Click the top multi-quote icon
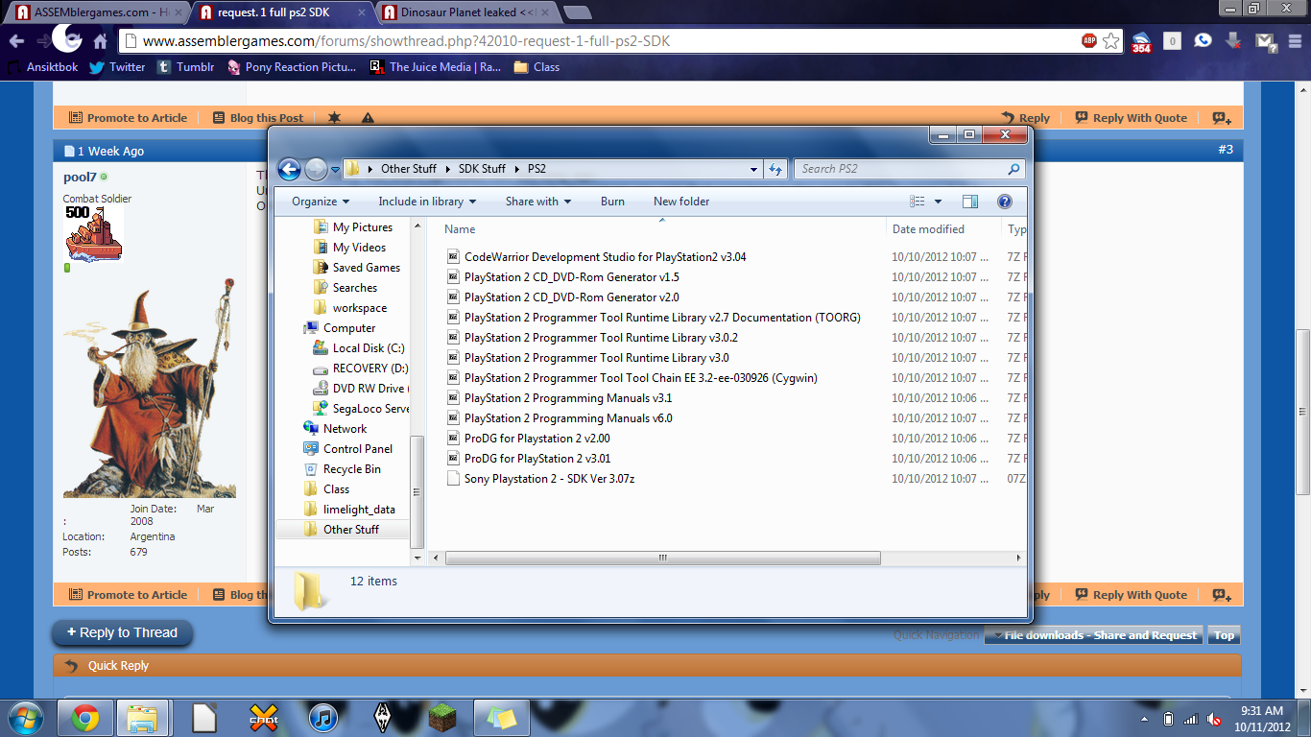This screenshot has height=737, width=1311. pyautogui.click(x=1221, y=118)
